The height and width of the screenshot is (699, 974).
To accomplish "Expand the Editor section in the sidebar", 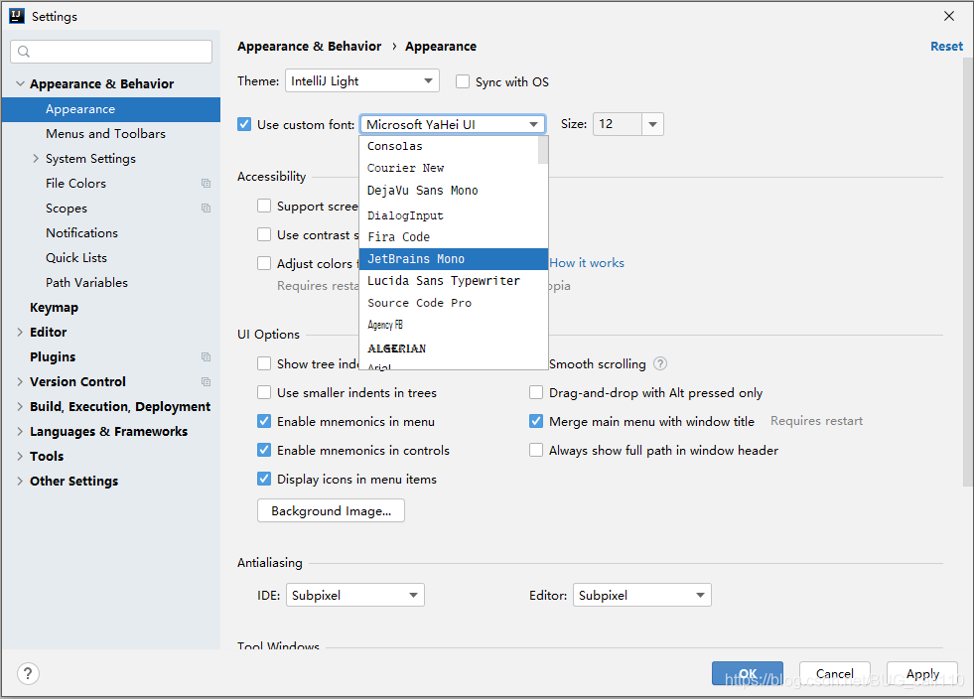I will (x=21, y=332).
